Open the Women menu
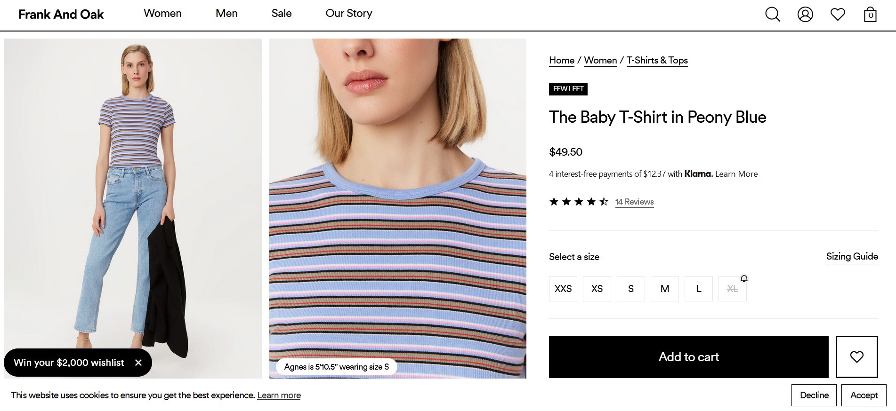The height and width of the screenshot is (411, 896). 162,14
